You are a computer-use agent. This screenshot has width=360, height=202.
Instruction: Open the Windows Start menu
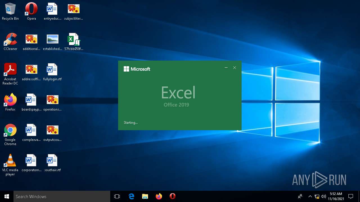click(x=7, y=196)
